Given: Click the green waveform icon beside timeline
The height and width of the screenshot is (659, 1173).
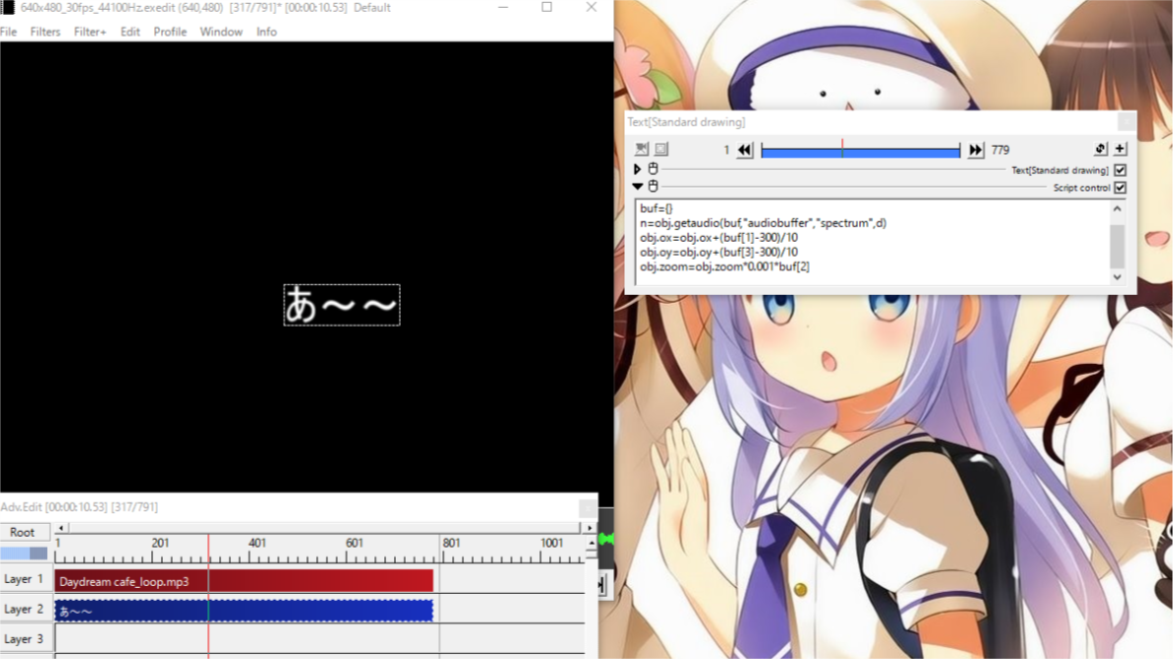Looking at the screenshot, I should point(606,539).
